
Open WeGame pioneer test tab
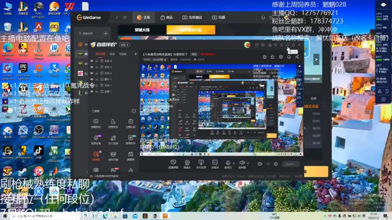point(192,18)
